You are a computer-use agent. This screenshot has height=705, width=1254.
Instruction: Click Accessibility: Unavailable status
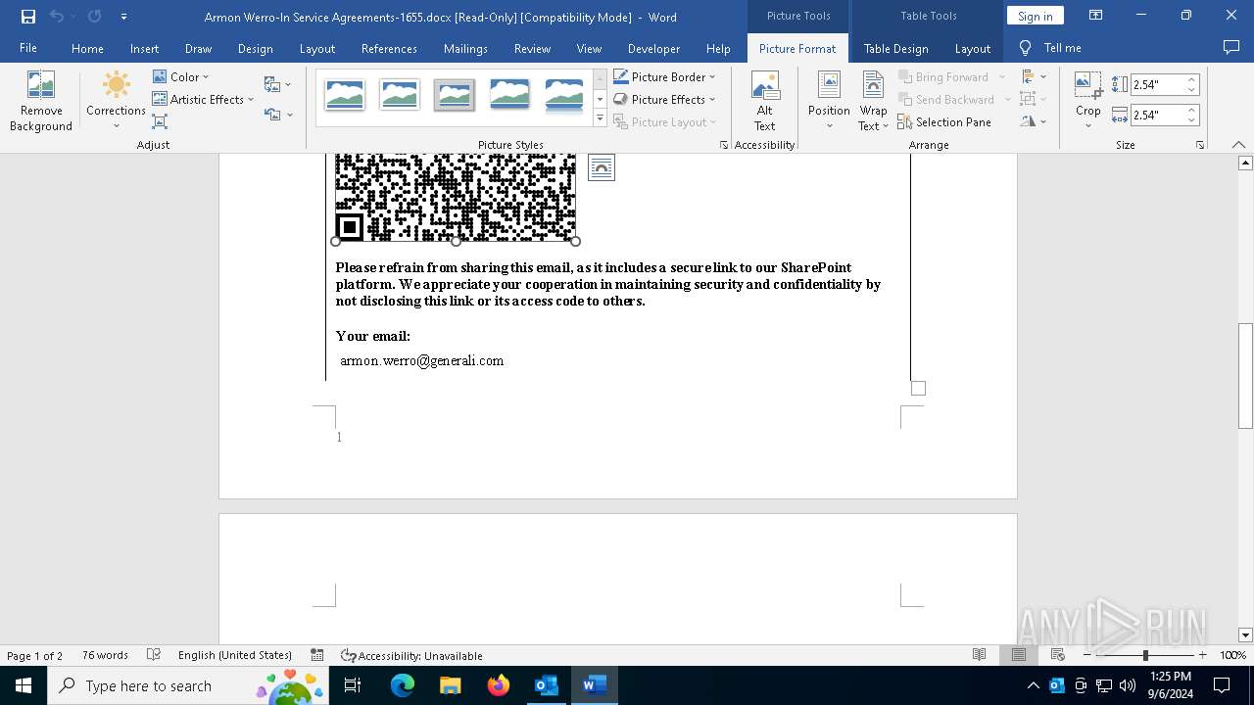tap(411, 655)
